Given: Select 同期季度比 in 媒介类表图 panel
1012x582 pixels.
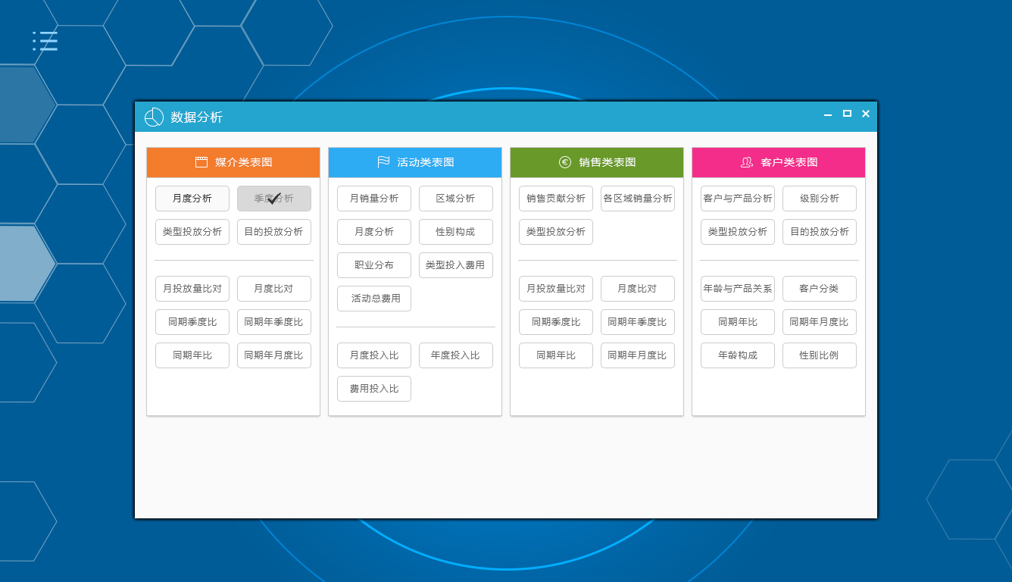Looking at the screenshot, I should [x=192, y=322].
